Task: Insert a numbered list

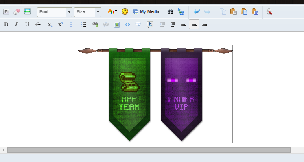Action: 83,24
